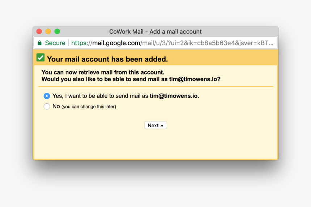
Task: Click the mail.google.com URL text
Action: click(116, 43)
